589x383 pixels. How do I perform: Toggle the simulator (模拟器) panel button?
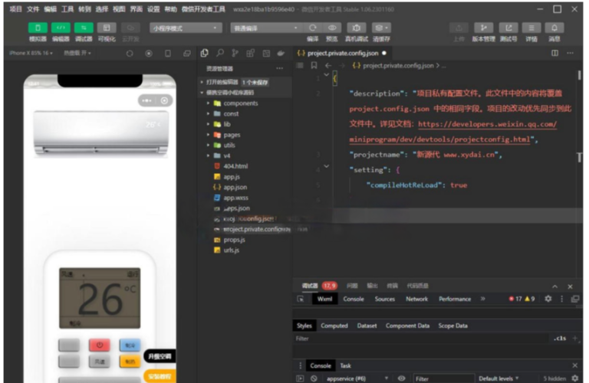[37, 28]
